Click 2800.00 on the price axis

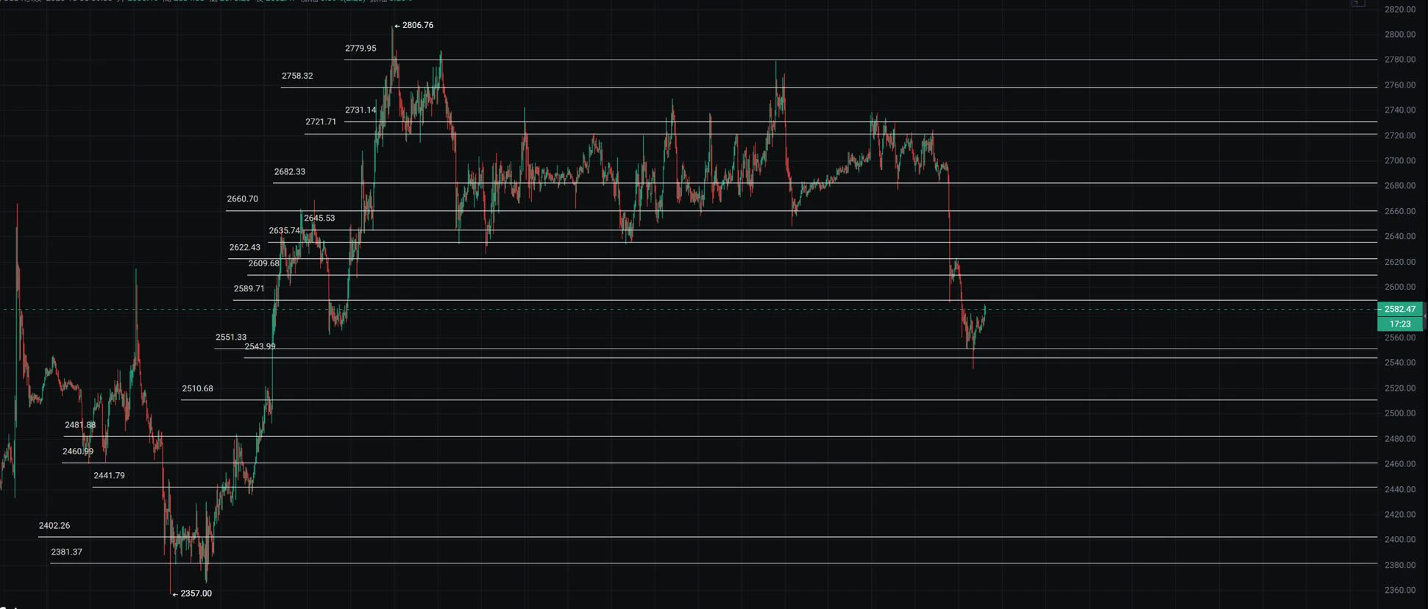[1399, 35]
